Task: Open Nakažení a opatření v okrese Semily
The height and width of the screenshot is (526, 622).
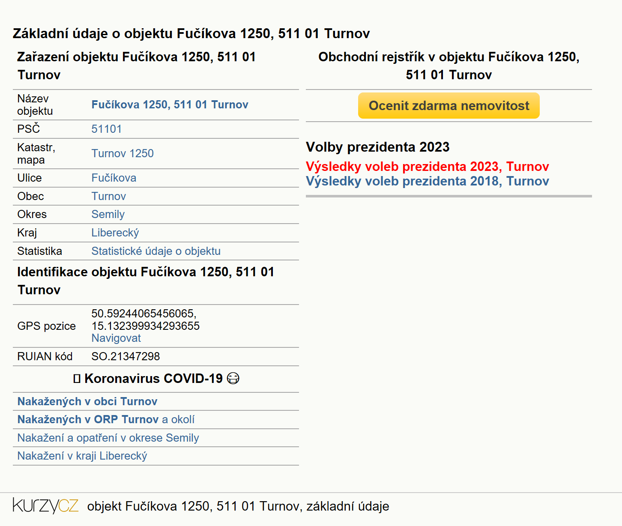Action: point(108,438)
